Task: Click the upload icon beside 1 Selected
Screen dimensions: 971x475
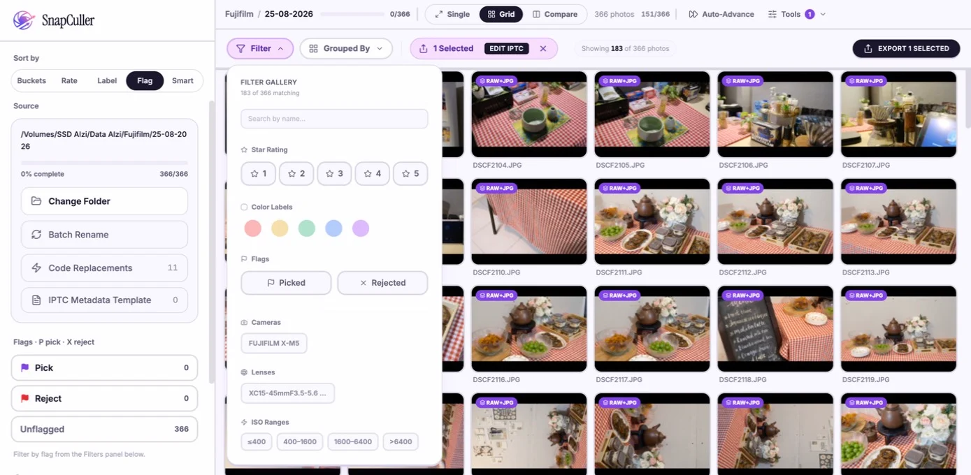Action: point(424,48)
